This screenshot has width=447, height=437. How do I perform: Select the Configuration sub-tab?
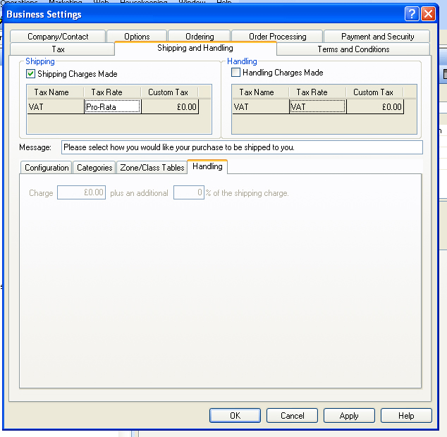47,168
